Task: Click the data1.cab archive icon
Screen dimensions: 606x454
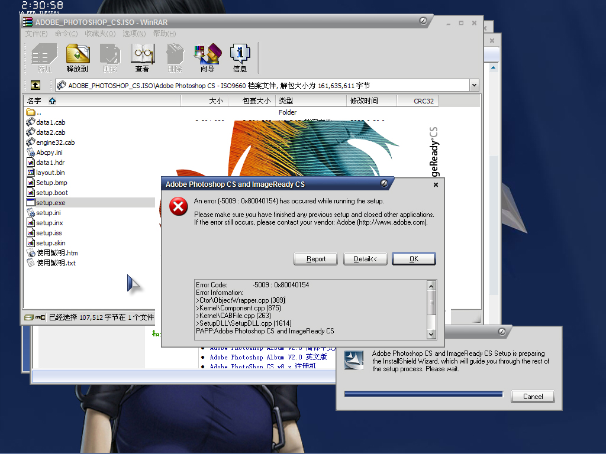Action: point(31,122)
